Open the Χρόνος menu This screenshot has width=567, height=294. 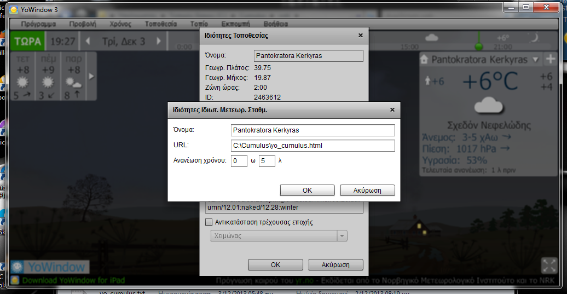pyautogui.click(x=120, y=24)
